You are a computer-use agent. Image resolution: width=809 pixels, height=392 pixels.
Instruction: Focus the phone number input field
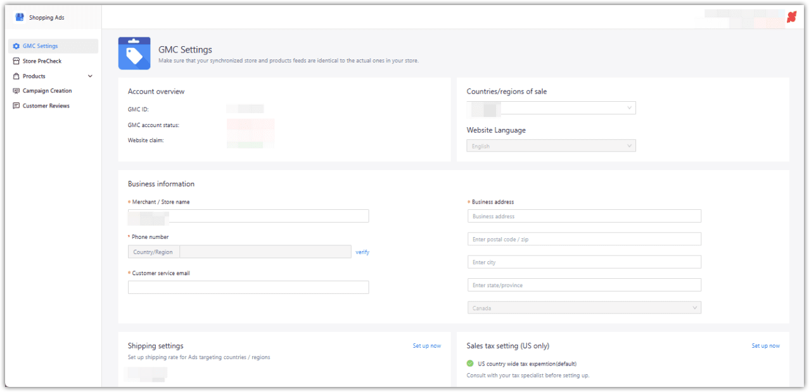(265, 252)
